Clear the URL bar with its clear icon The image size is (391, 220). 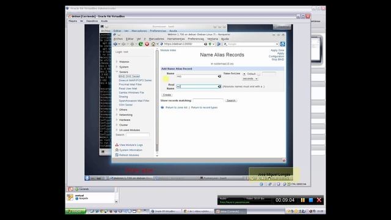coord(205,44)
